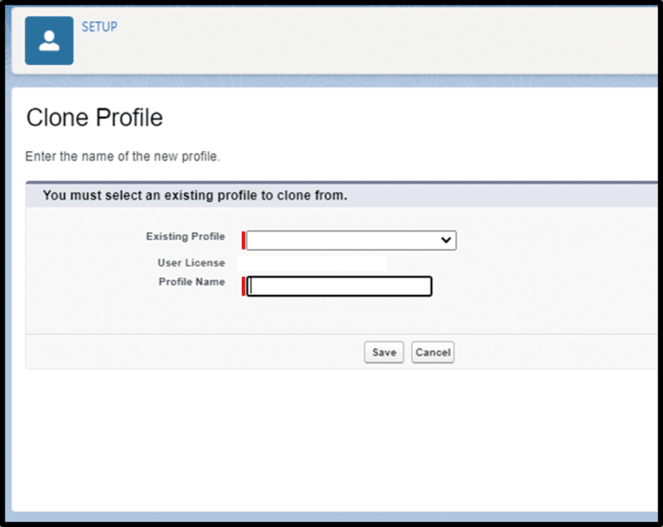Click the Existing Profile dropdown arrow
The width and height of the screenshot is (663, 527).
click(x=445, y=240)
